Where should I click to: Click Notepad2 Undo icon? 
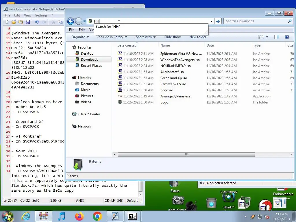(x=37, y=22)
